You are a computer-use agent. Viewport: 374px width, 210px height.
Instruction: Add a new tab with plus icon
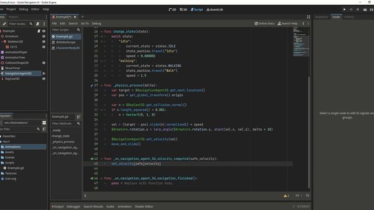[82, 17]
